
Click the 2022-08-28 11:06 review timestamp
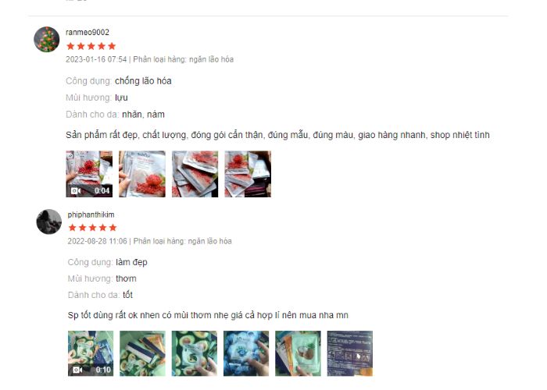[x=98, y=241]
